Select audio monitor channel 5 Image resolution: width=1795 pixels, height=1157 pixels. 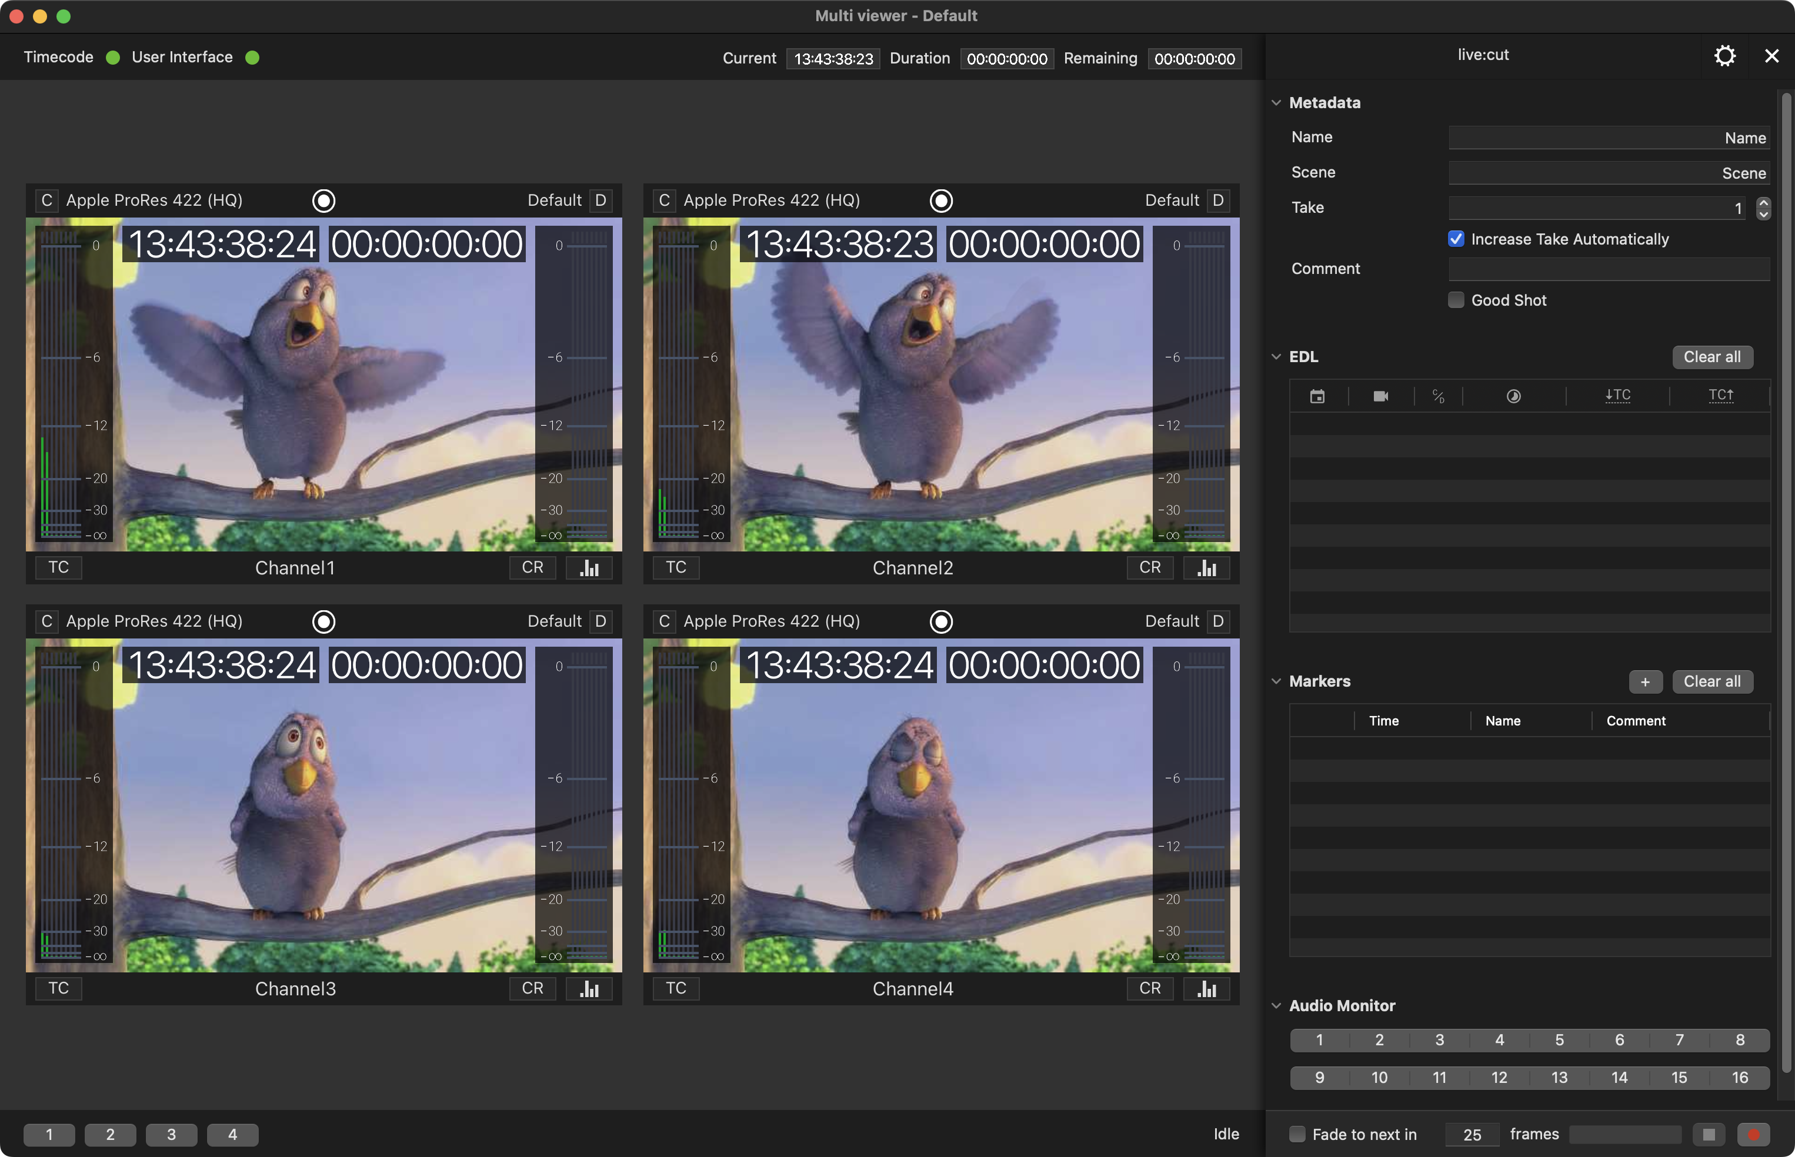(1560, 1040)
